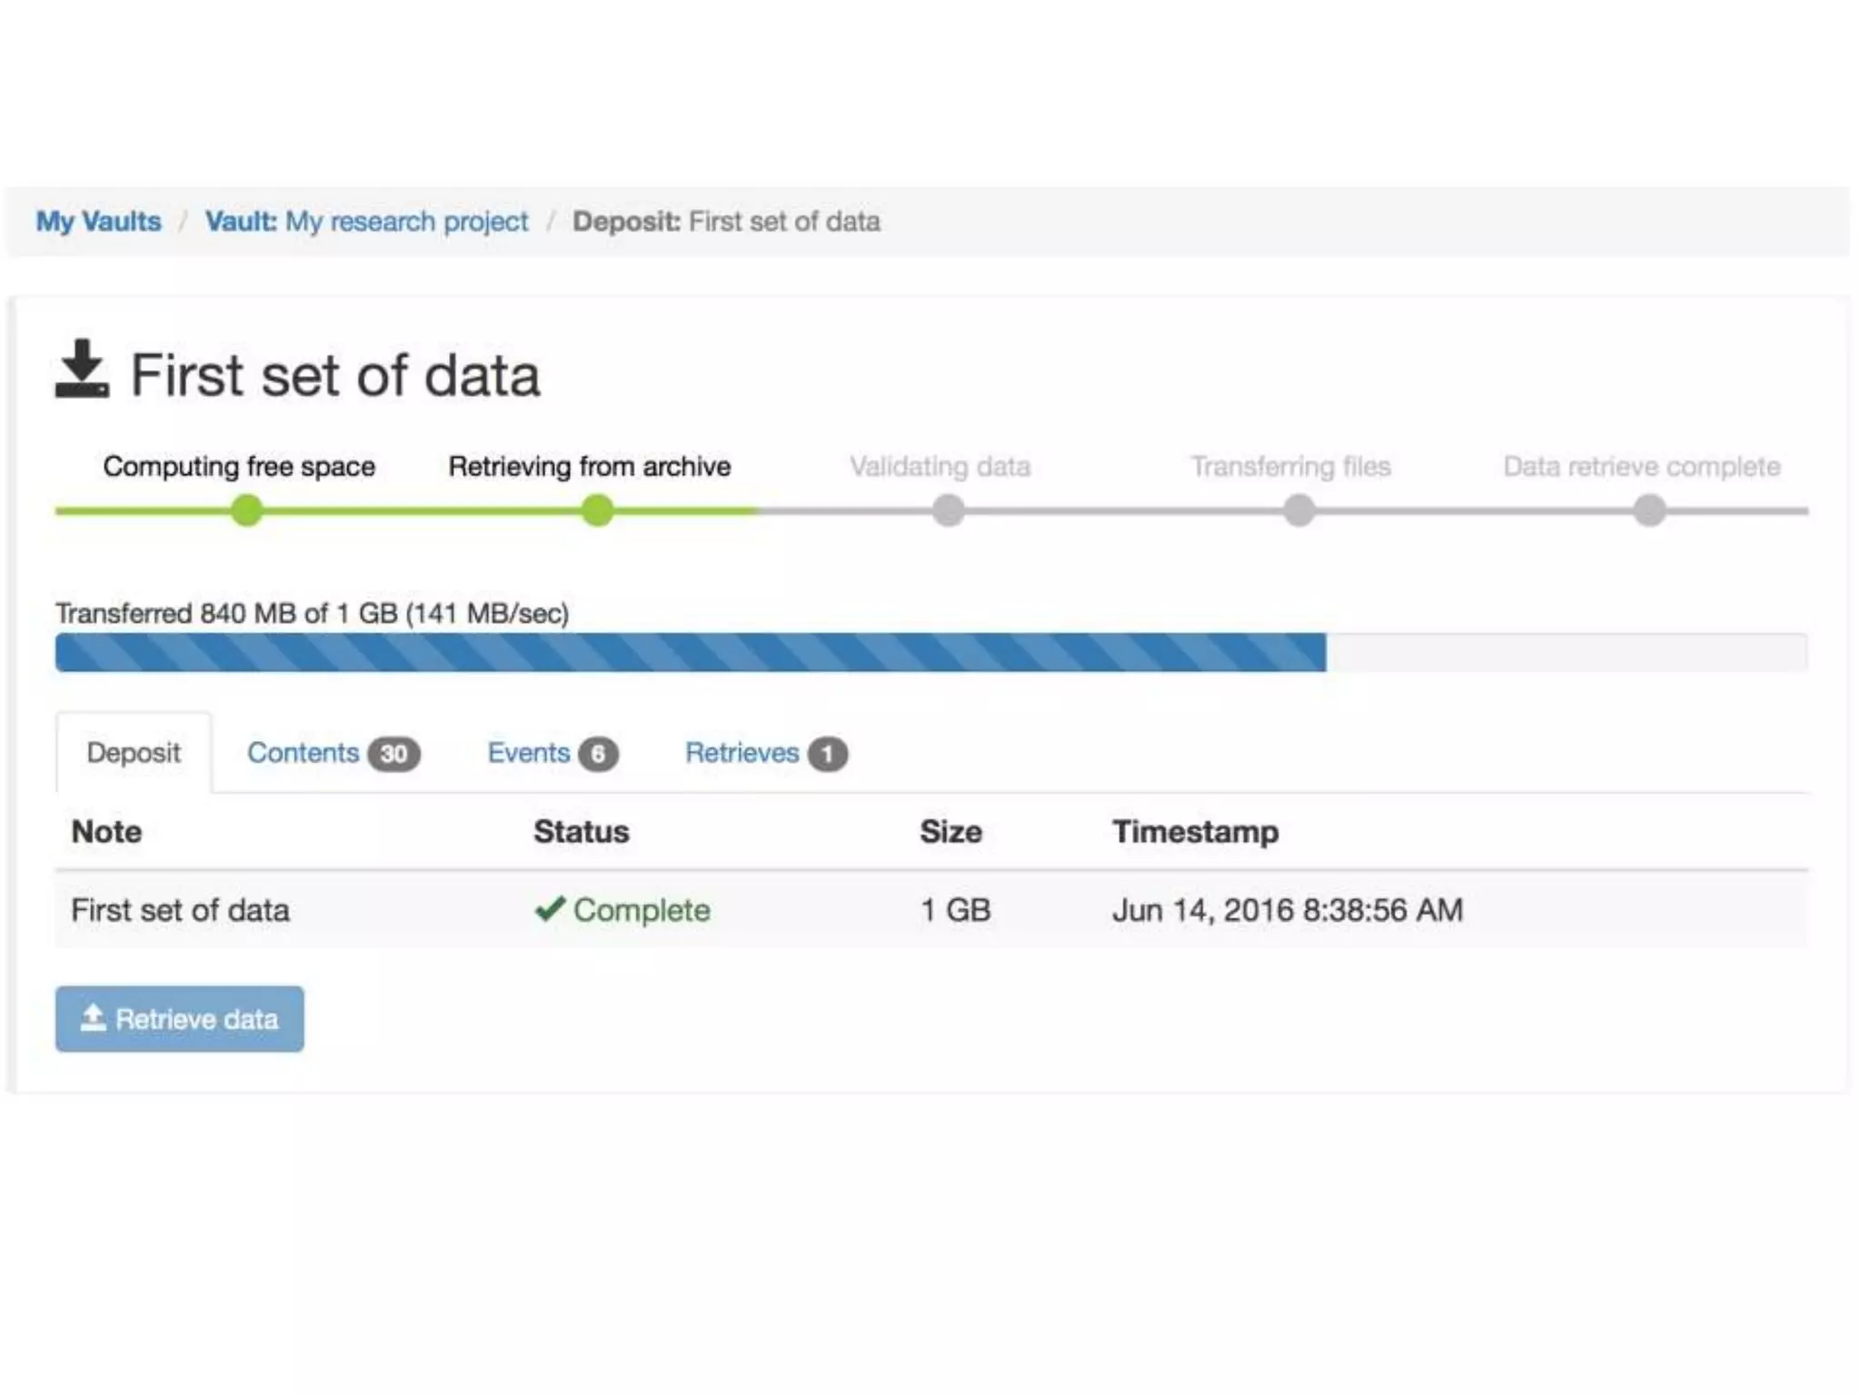Select the Retrieves tab
This screenshot has width=1861, height=1395.
(741, 753)
